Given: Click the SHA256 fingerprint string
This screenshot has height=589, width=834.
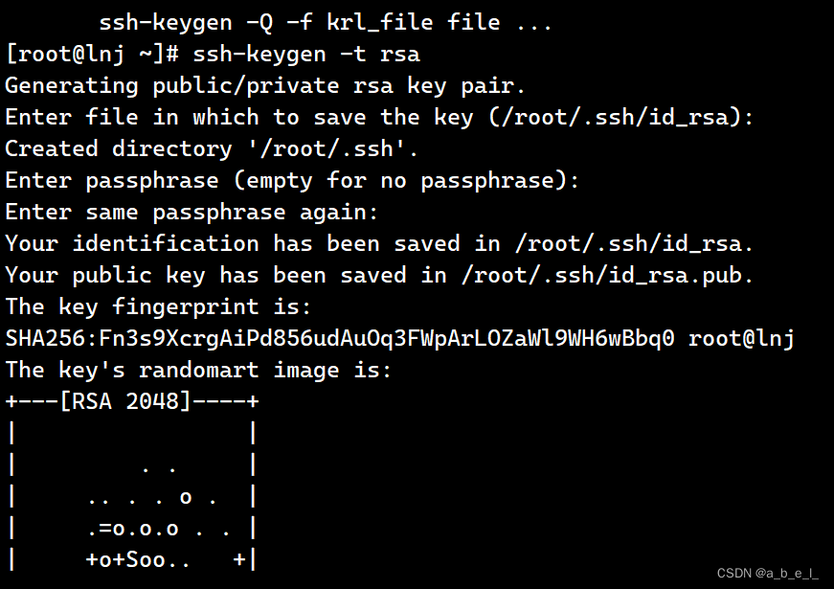Looking at the screenshot, I should tap(340, 338).
